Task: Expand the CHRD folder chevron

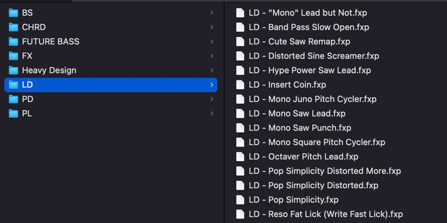Action: coord(212,27)
